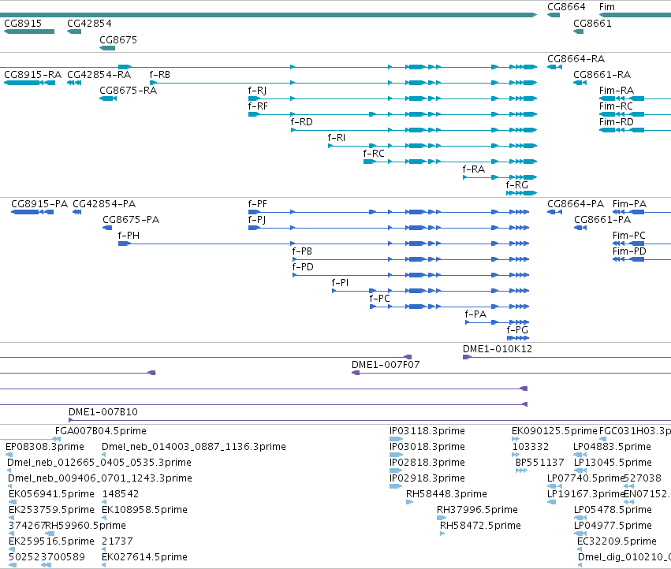Screen dimensions: 671x569
Task: Select transcript CG8915-RA
Action: tap(33, 74)
